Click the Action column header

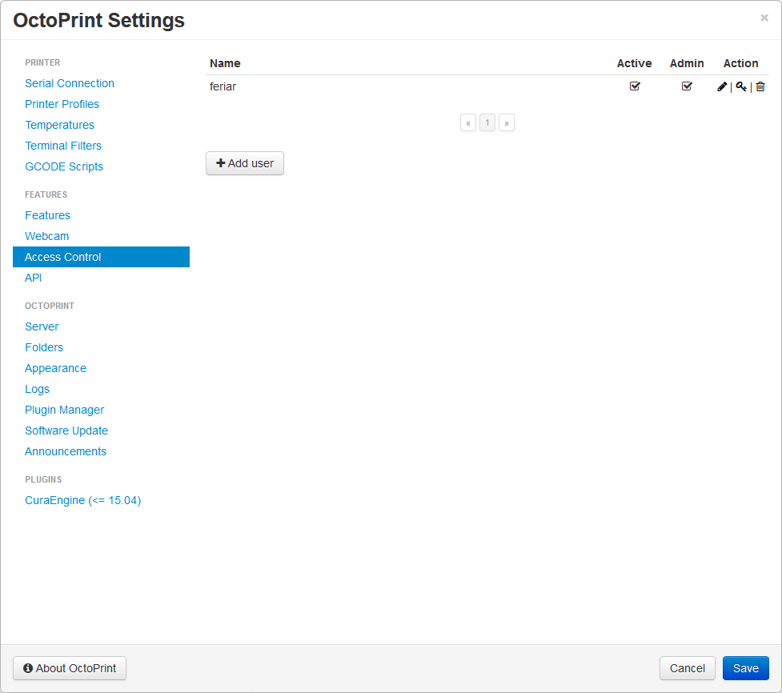[740, 63]
